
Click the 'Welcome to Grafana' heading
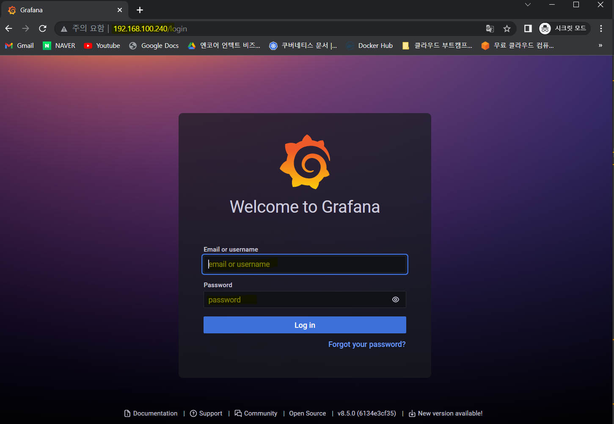(x=305, y=207)
